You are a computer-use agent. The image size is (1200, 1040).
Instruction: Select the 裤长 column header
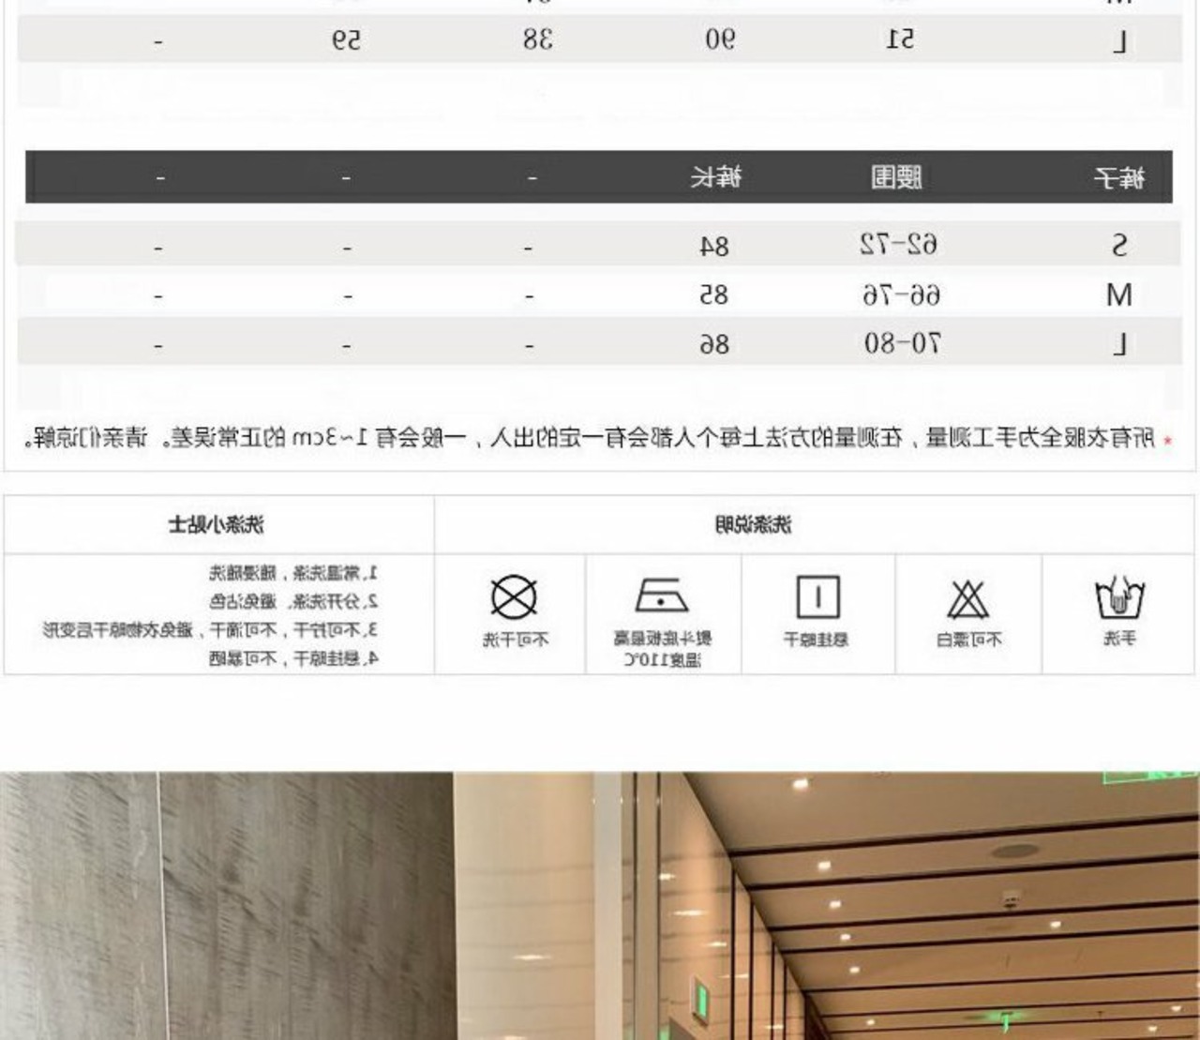pos(716,177)
